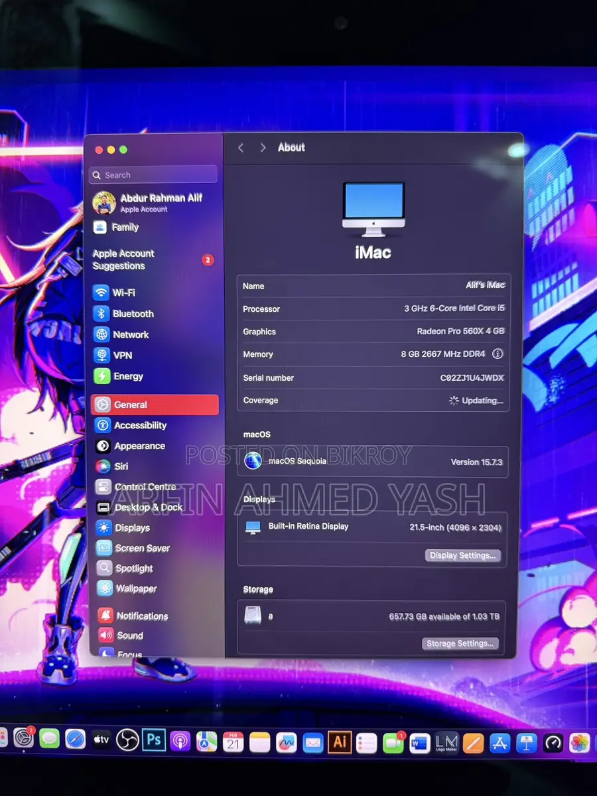
Task: Go forward with the right chevron
Action: tap(263, 148)
